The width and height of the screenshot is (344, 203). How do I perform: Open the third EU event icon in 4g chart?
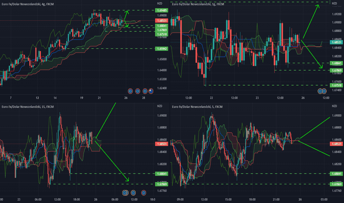click(x=145, y=91)
